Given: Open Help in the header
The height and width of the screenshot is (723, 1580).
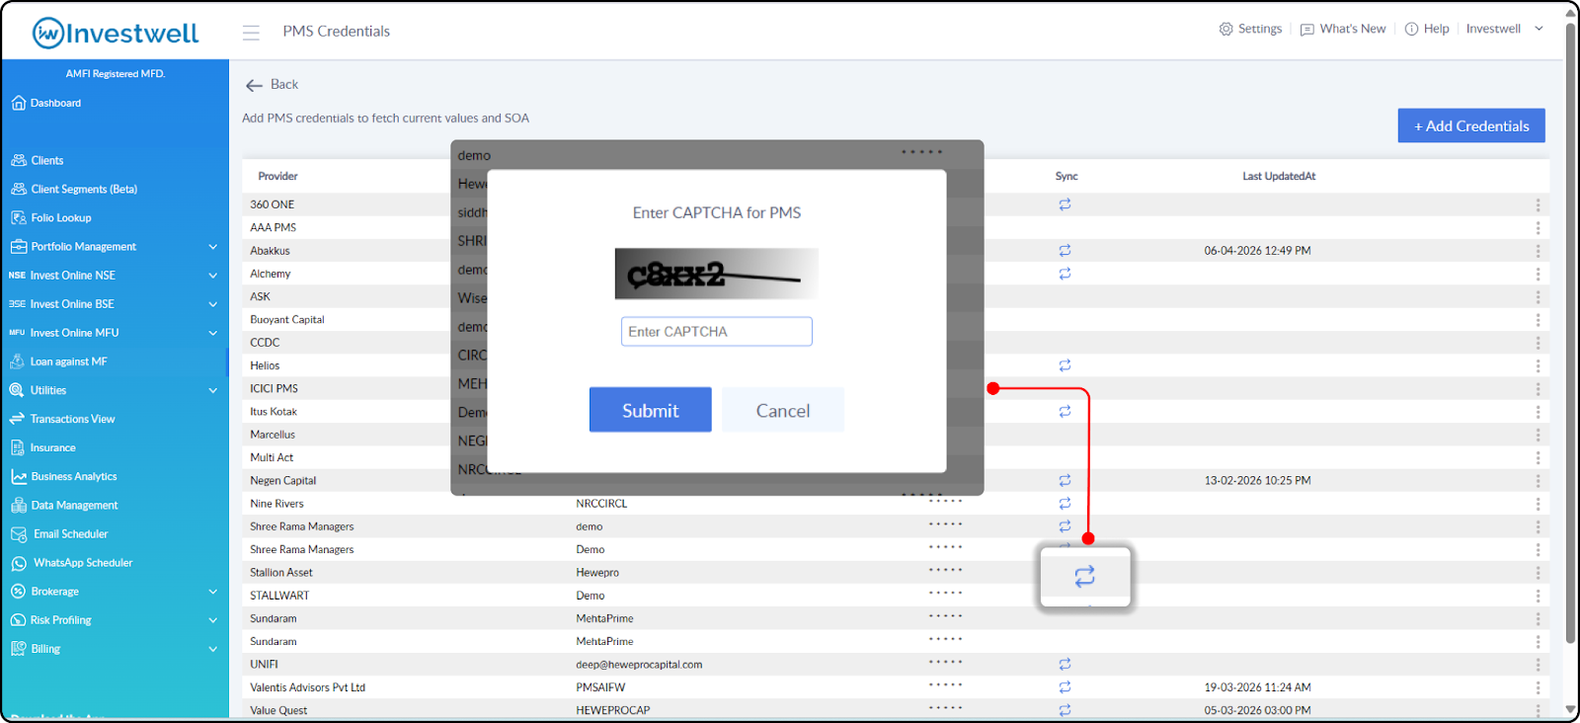Looking at the screenshot, I should [x=1427, y=29].
